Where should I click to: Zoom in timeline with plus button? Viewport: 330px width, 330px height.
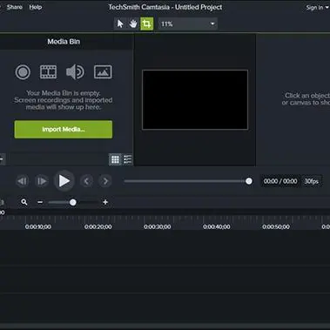coord(105,202)
